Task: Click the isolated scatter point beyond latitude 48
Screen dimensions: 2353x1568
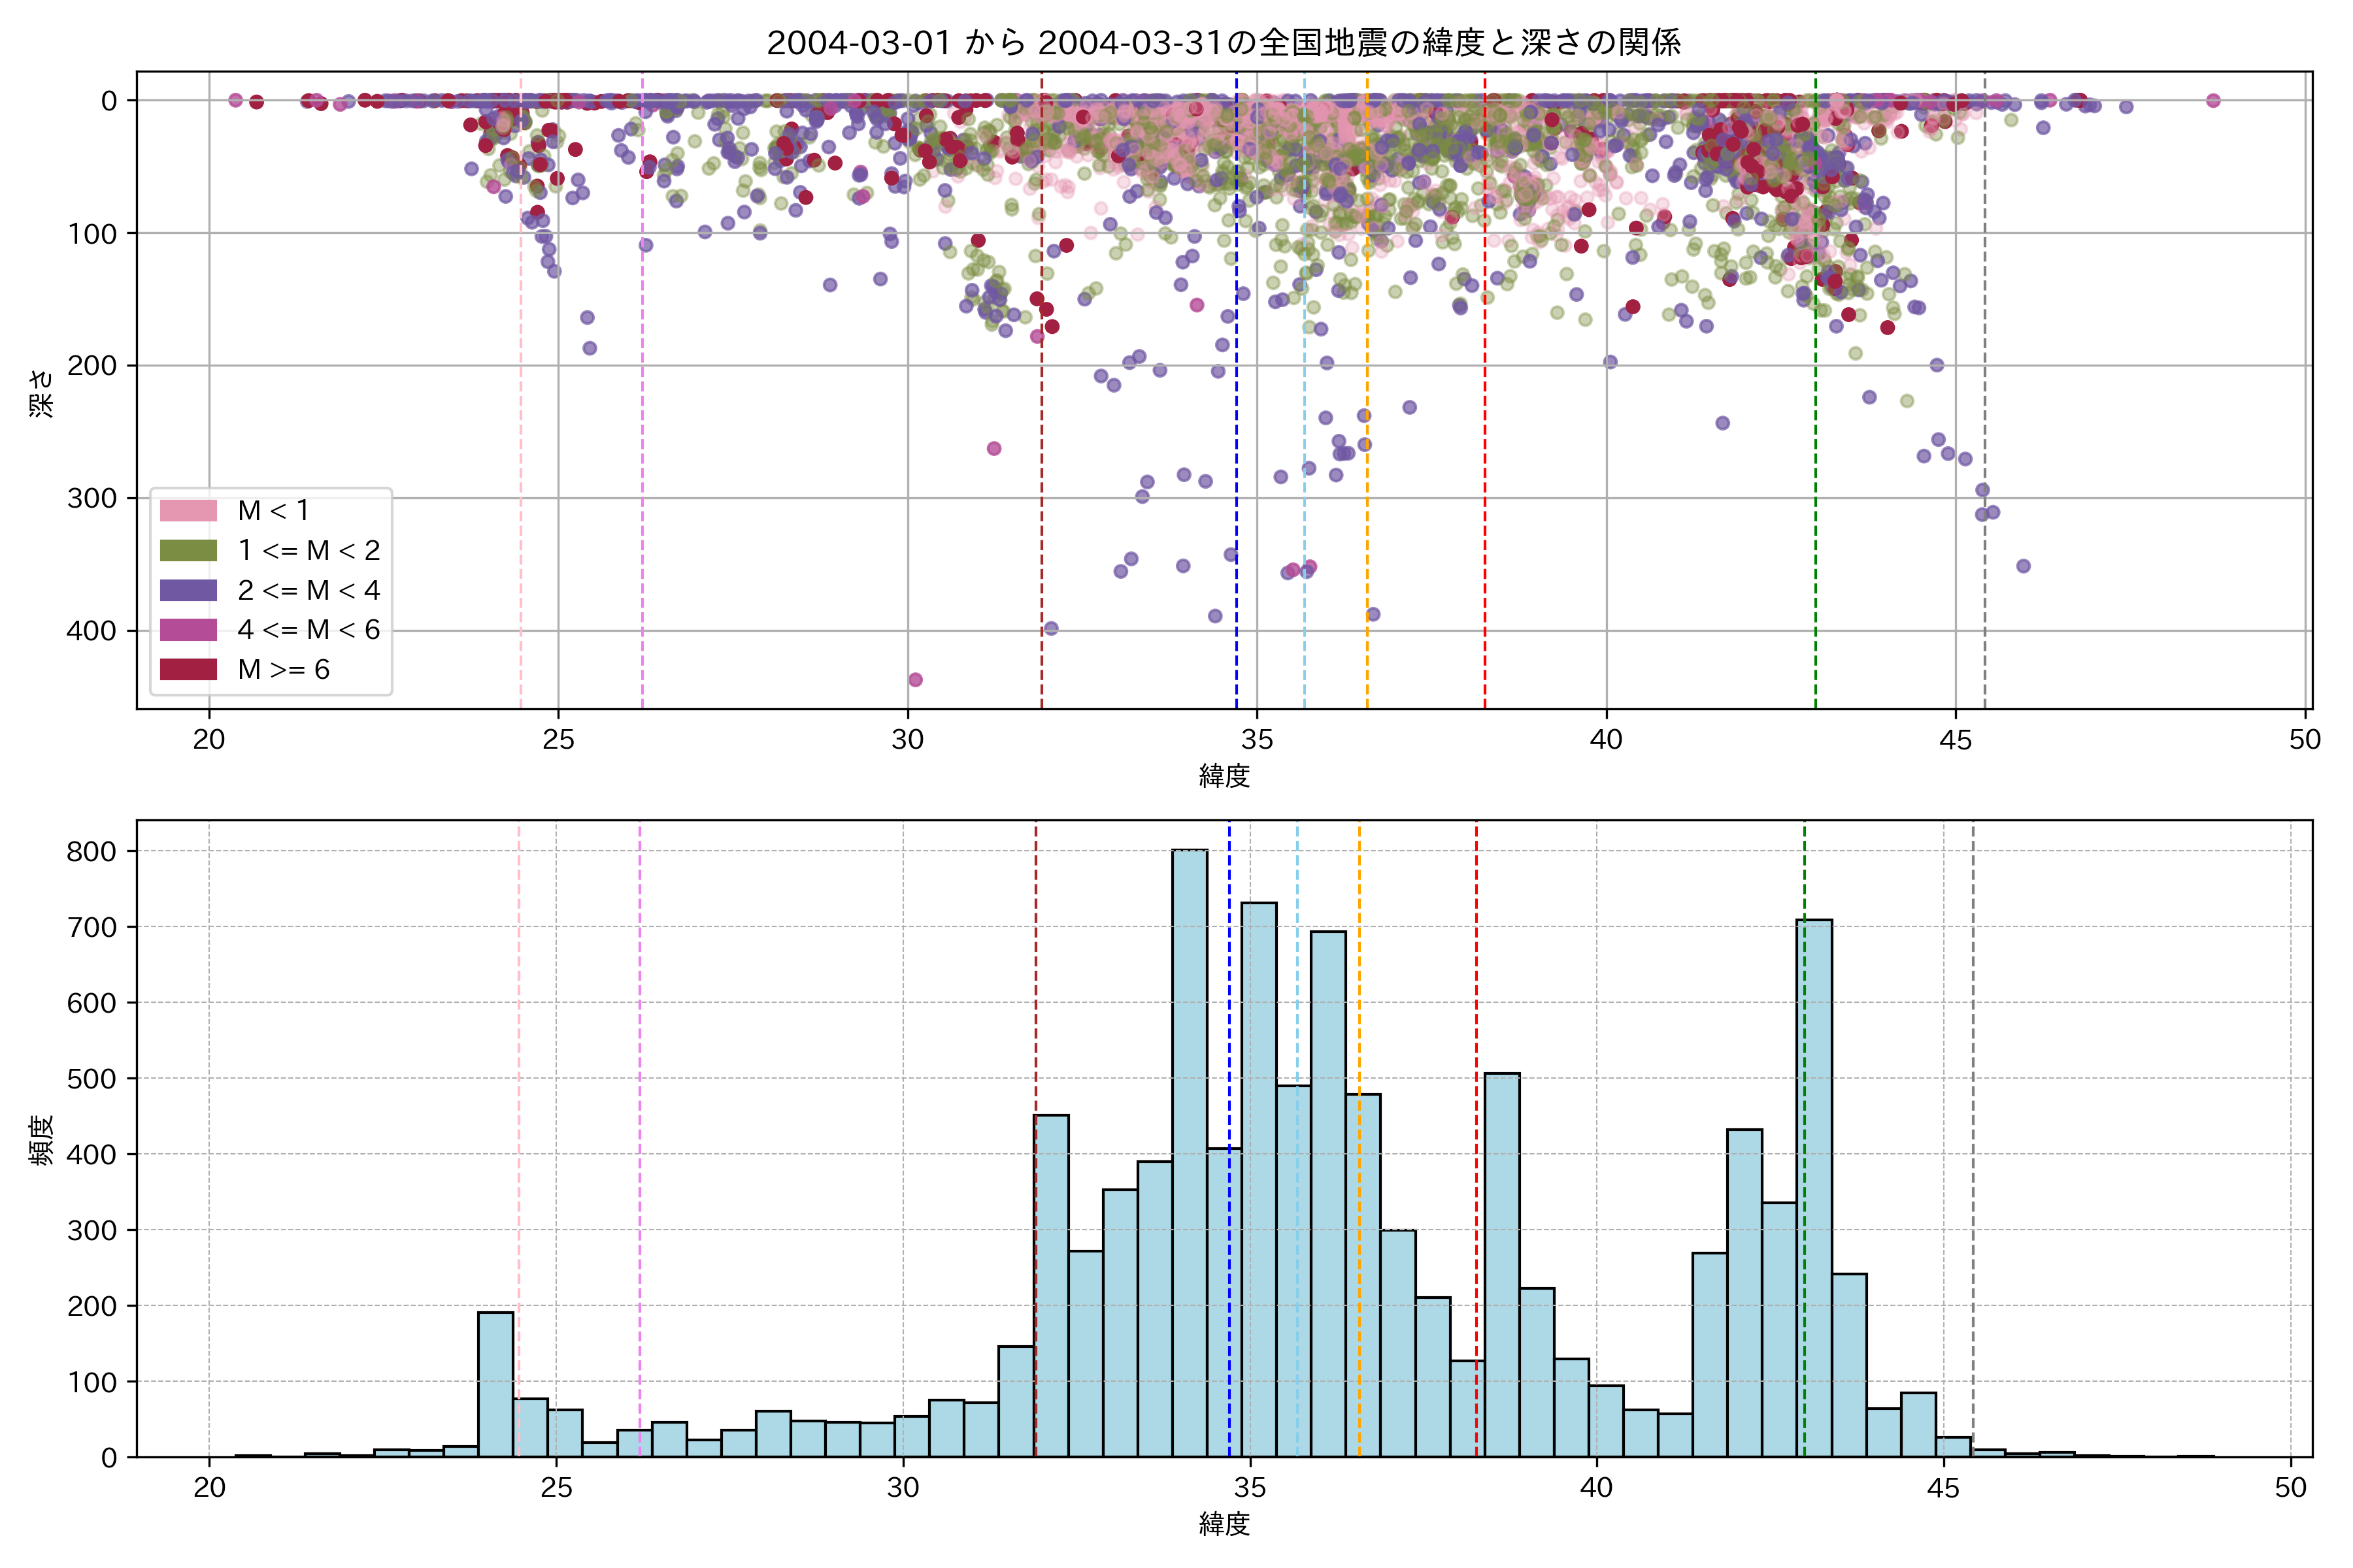Action: (x=2213, y=100)
